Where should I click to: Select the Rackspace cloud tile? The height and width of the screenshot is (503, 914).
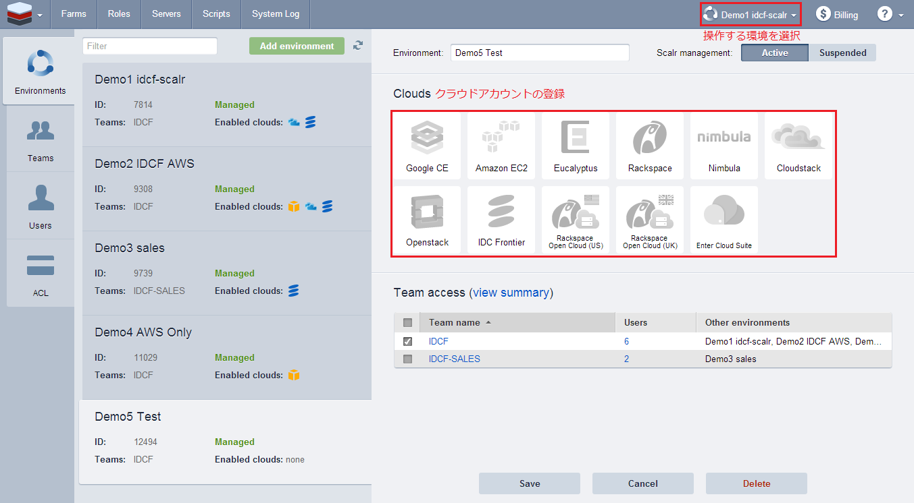click(x=650, y=146)
